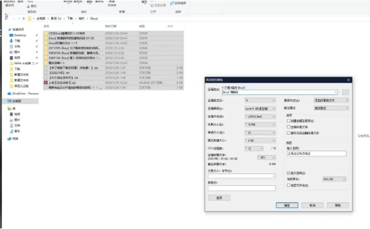Open the archive format dropdown showing 7z
The height and width of the screenshot is (229, 370).
pyautogui.click(x=260, y=100)
